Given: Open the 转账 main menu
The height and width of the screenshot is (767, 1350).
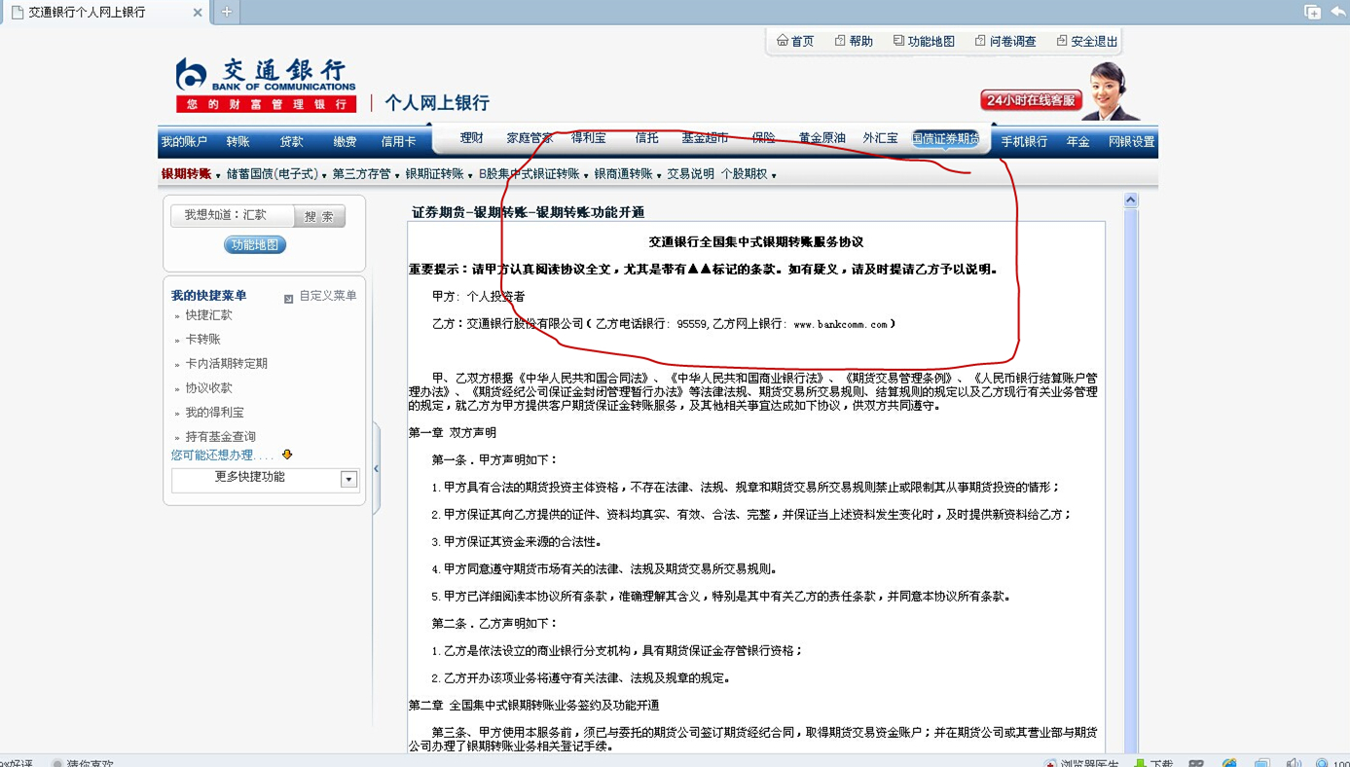Looking at the screenshot, I should [237, 142].
